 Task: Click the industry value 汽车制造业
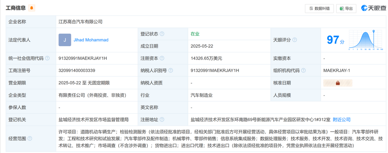click(x=202, y=95)
